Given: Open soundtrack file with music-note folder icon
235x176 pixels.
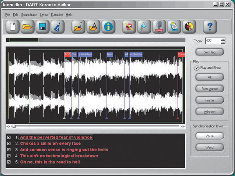Looking at the screenshot, I should tap(79, 27).
